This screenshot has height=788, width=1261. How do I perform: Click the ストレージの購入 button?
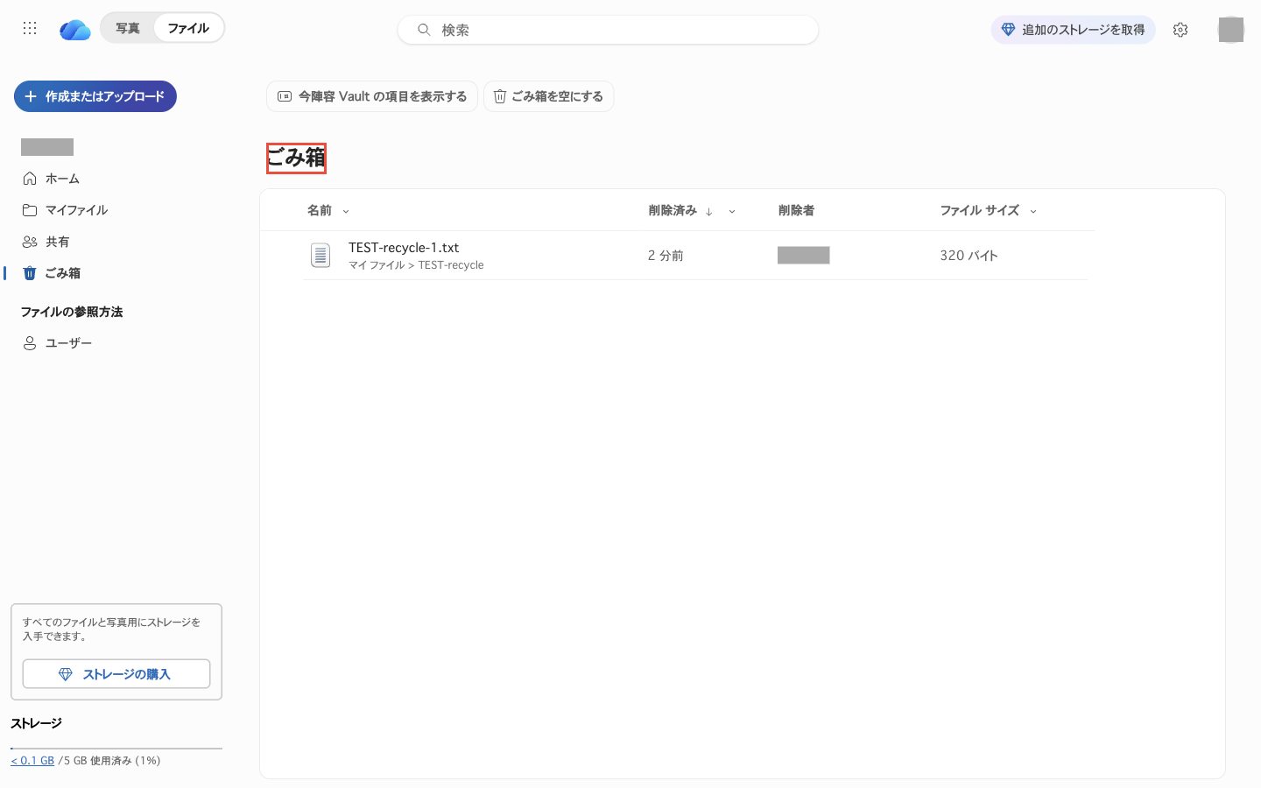point(116,674)
